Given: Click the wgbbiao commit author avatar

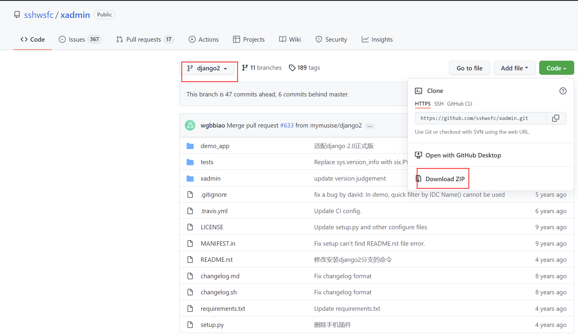Looking at the screenshot, I should pyautogui.click(x=190, y=125).
